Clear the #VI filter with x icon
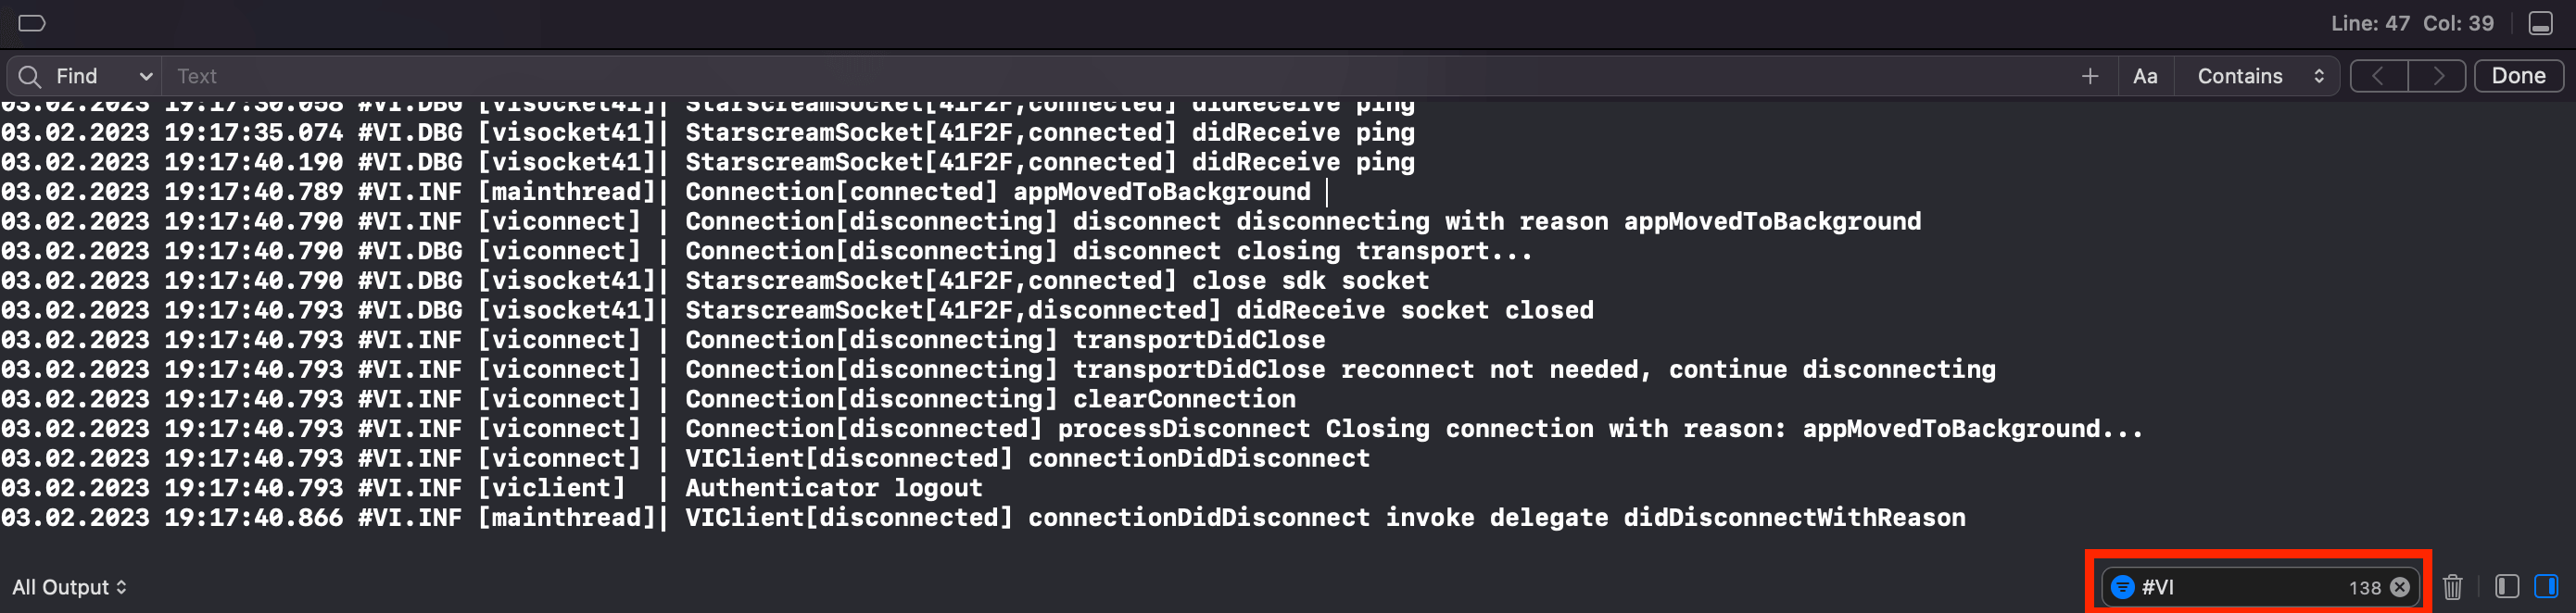The height and width of the screenshot is (613, 2576). tap(2400, 587)
